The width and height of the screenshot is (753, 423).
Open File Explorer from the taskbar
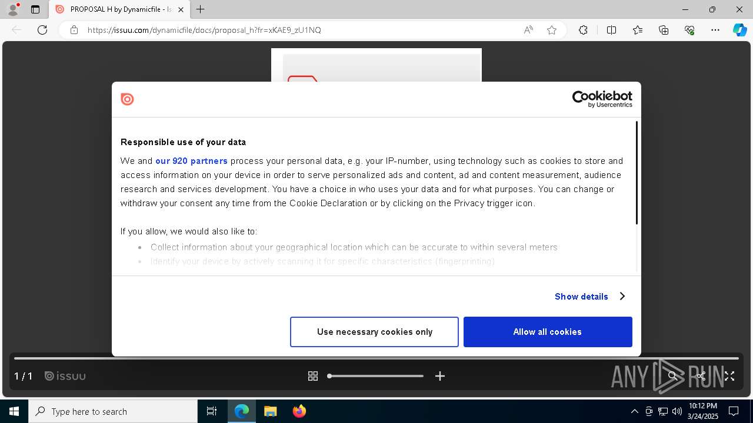click(x=271, y=411)
